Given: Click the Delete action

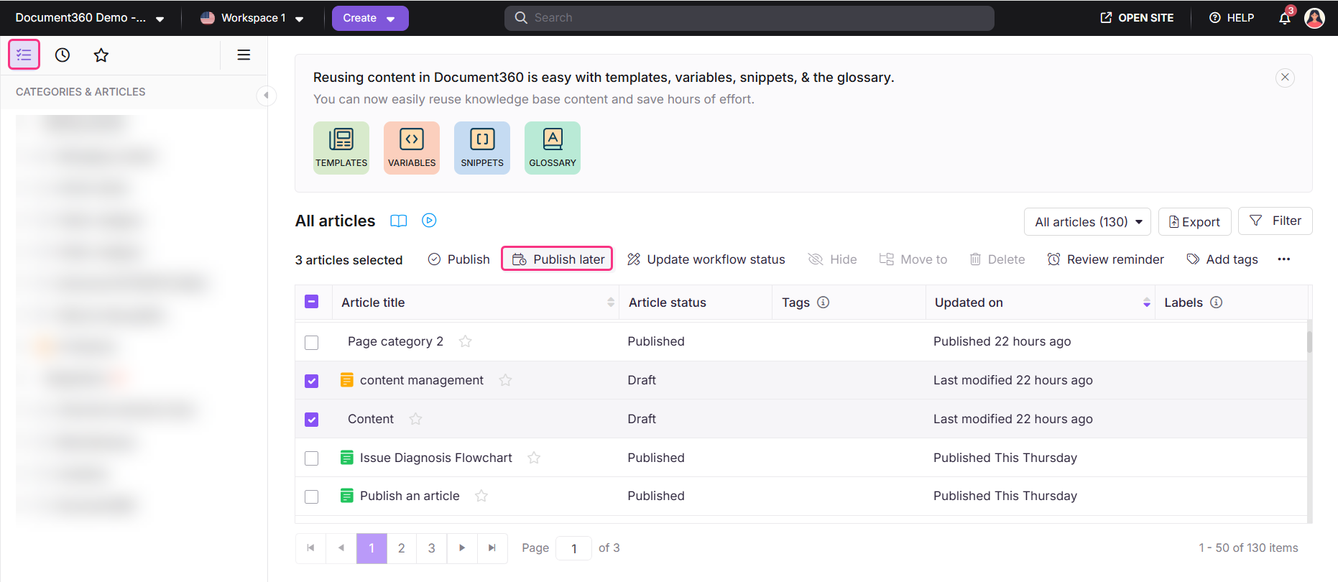Looking at the screenshot, I should pyautogui.click(x=997, y=259).
